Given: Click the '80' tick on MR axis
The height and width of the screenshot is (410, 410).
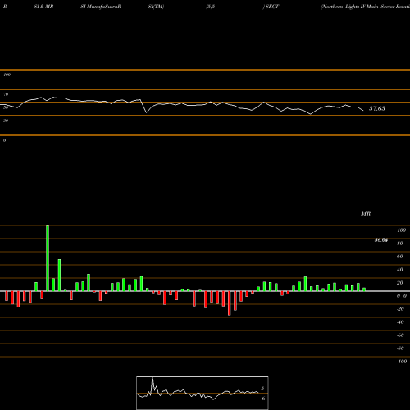Looking at the screenshot, I should click(x=400, y=244).
